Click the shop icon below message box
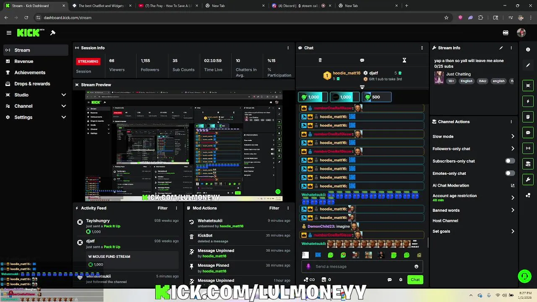 tap(323, 280)
